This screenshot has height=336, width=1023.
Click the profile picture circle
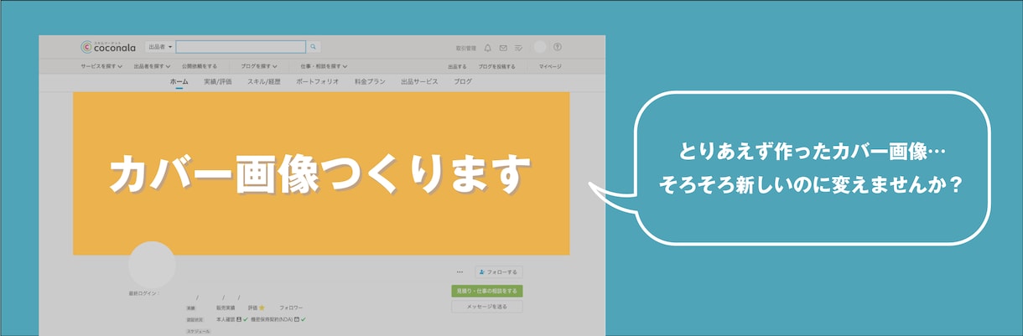(152, 265)
